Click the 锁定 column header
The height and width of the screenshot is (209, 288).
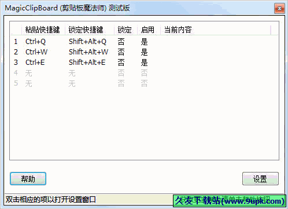pos(125,30)
